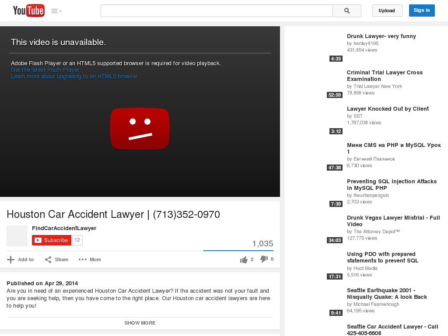
Task: Open hartley8195 channel link
Action: 366,43
